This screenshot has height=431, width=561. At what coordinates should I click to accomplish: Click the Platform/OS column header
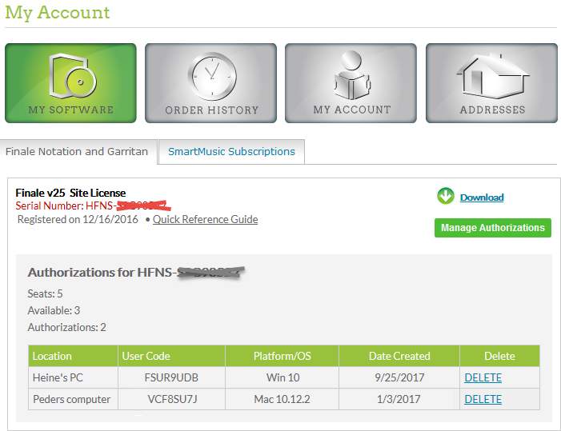(283, 356)
